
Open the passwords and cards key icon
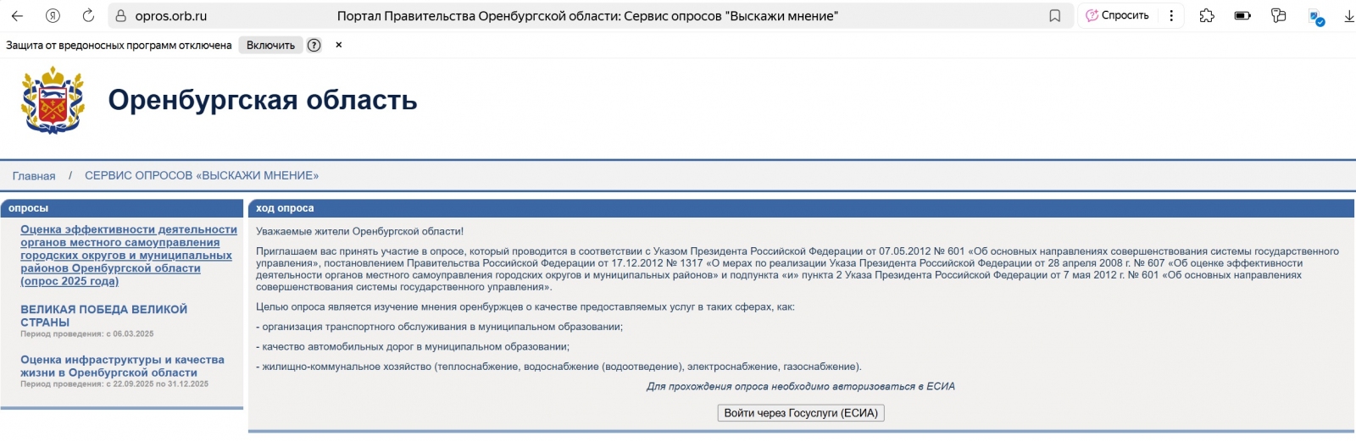pyautogui.click(x=1279, y=16)
